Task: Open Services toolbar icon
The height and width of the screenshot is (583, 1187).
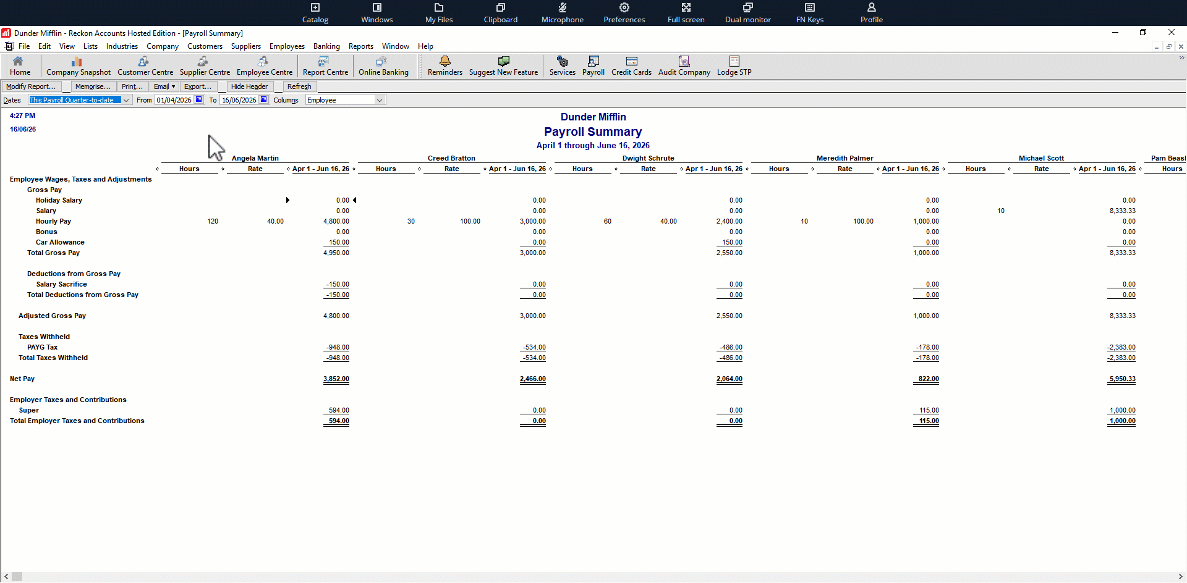Action: click(563, 66)
